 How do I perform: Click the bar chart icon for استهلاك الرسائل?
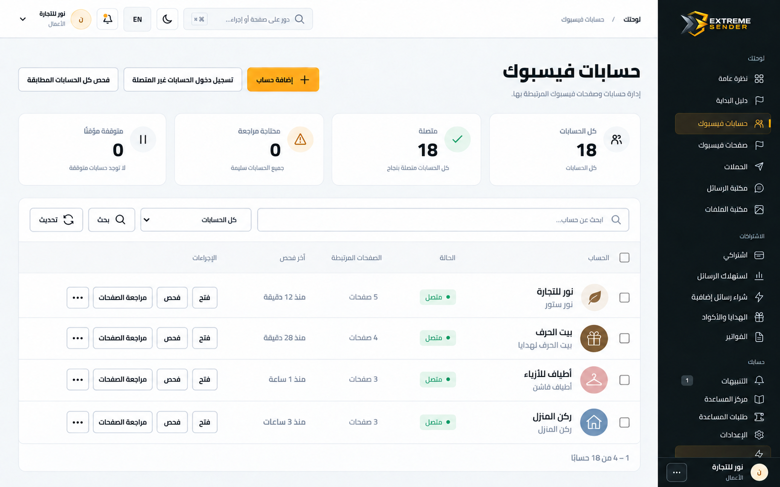pyautogui.click(x=759, y=276)
